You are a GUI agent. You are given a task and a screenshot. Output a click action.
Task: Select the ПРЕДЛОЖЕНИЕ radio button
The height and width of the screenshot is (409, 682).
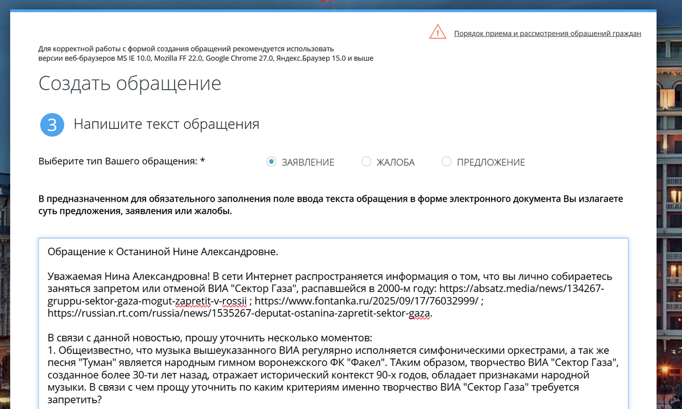pyautogui.click(x=446, y=162)
